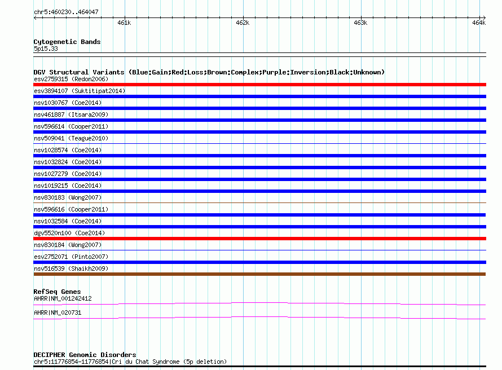Click the nsv461887 (Itsara2009) label

pyautogui.click(x=71, y=114)
